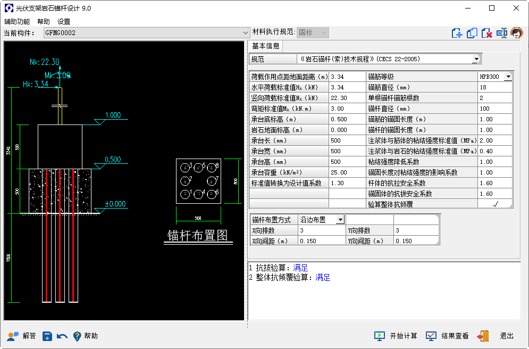Click the add new component icon
The image size is (529, 349).
tap(457, 33)
